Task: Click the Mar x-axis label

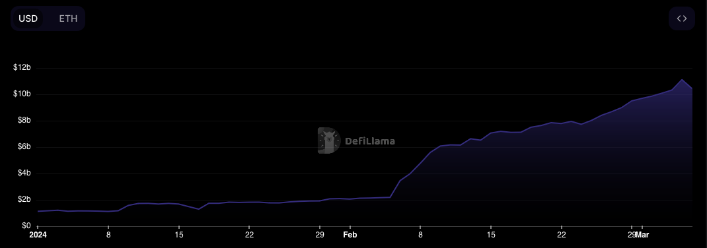Action: [642, 235]
